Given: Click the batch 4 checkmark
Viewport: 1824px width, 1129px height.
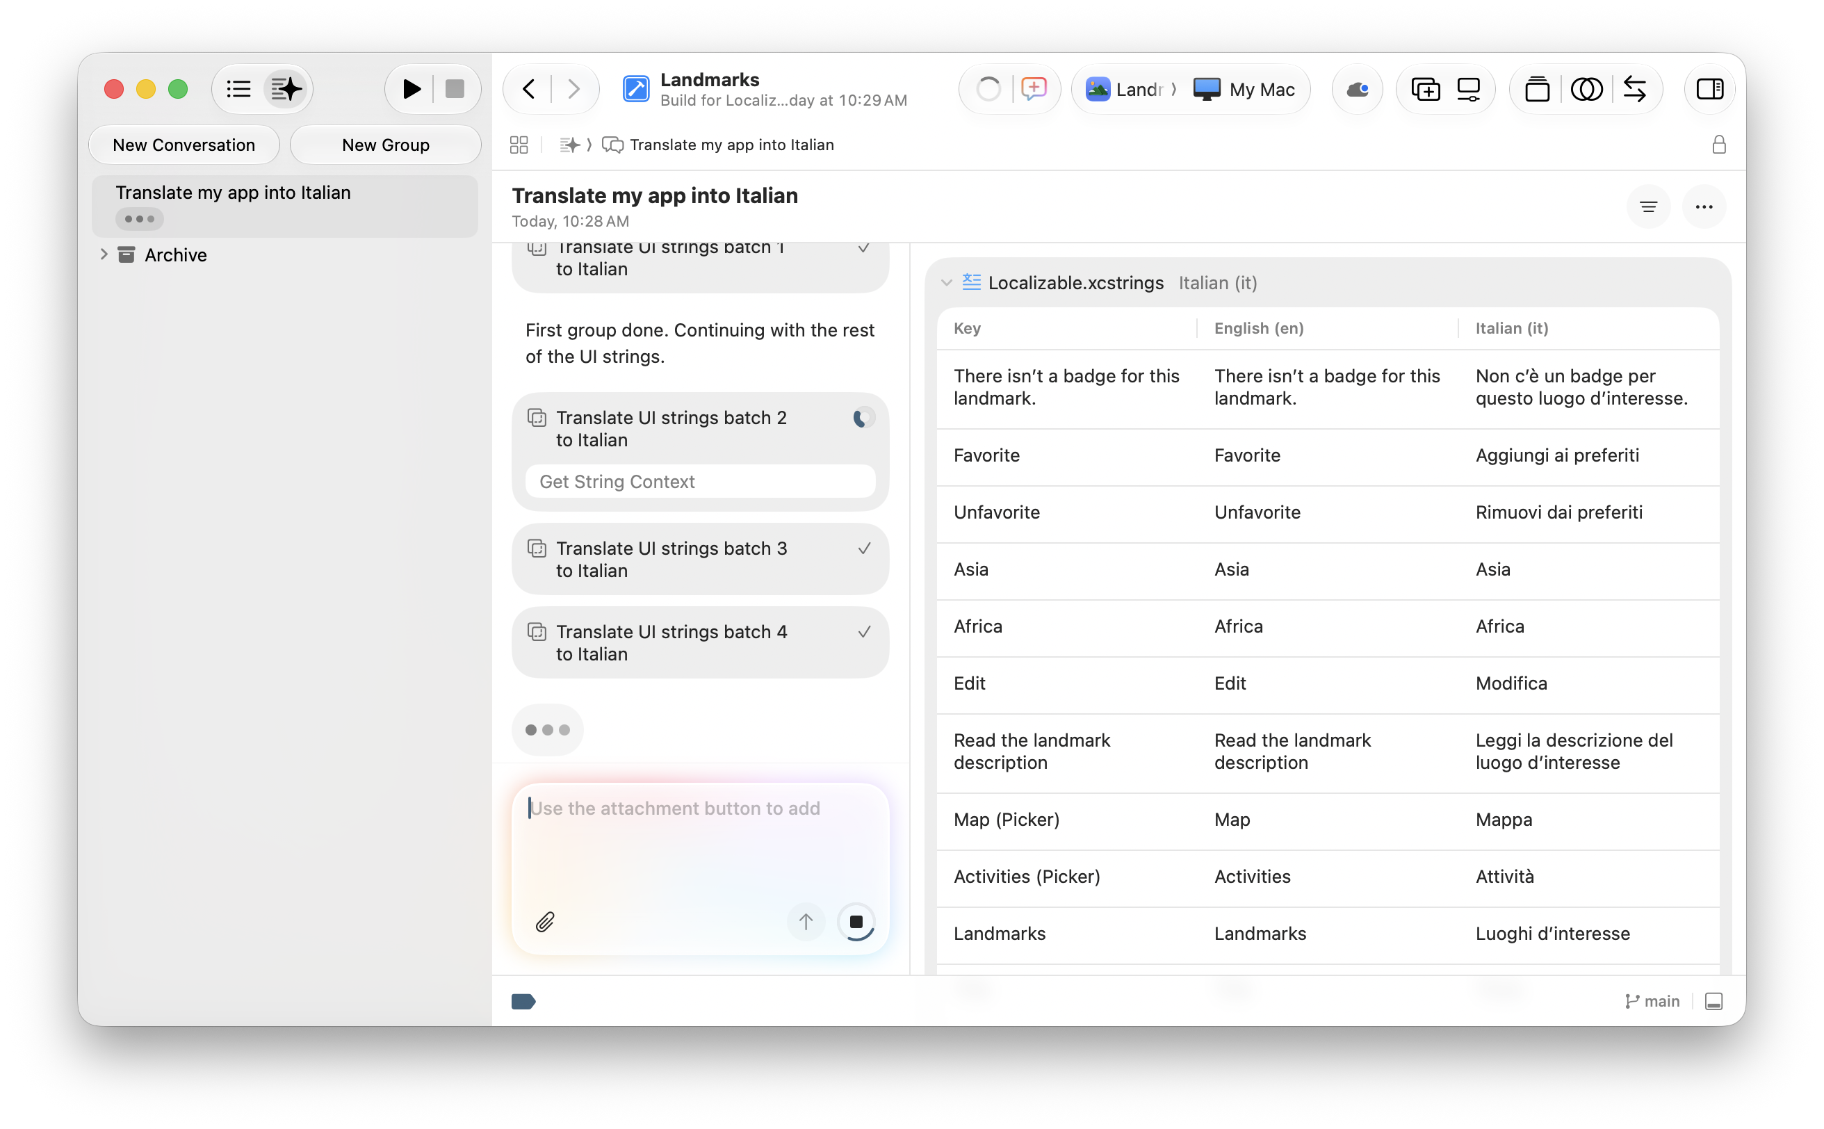Looking at the screenshot, I should click(x=864, y=633).
